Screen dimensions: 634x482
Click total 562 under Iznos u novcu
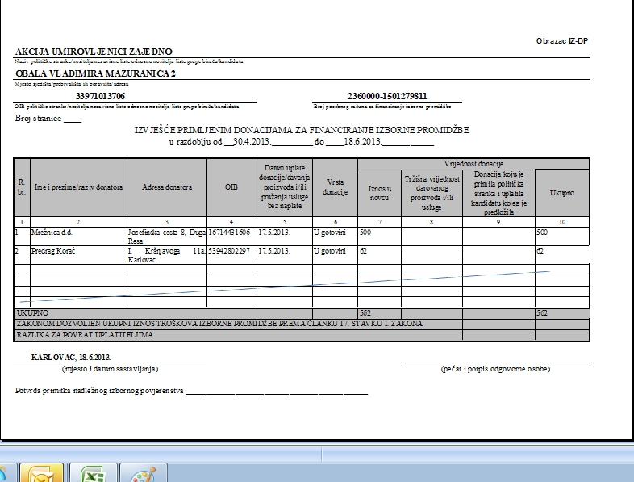(x=365, y=312)
